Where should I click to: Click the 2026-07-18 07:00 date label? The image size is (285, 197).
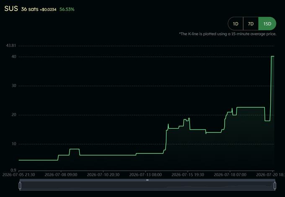pyautogui.click(x=230, y=175)
